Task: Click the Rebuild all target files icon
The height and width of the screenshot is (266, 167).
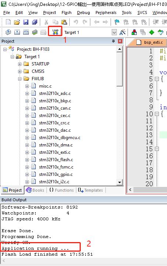Action: point(26,32)
